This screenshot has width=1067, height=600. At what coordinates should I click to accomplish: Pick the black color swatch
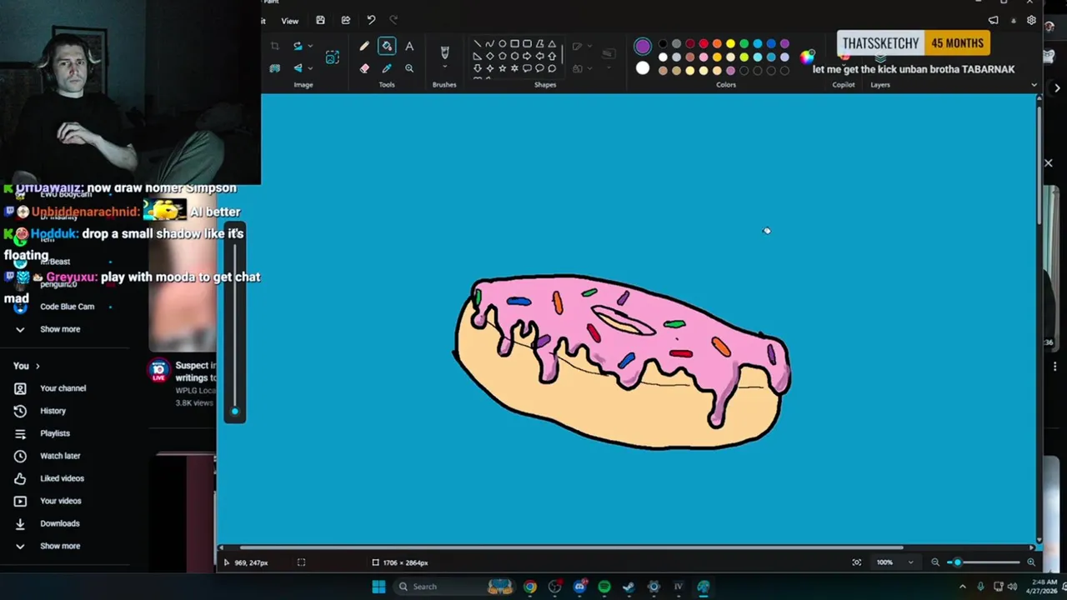click(x=663, y=43)
